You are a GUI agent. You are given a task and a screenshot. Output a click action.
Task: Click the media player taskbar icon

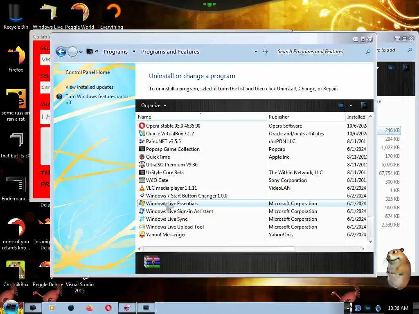52,308
